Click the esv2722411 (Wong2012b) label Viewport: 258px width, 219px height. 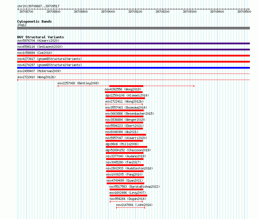tap(124, 101)
